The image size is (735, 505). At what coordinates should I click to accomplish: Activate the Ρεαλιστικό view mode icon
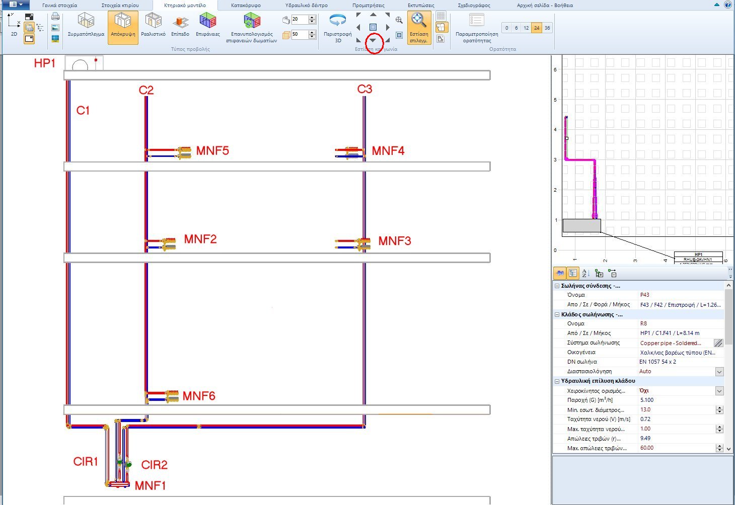coord(154,24)
